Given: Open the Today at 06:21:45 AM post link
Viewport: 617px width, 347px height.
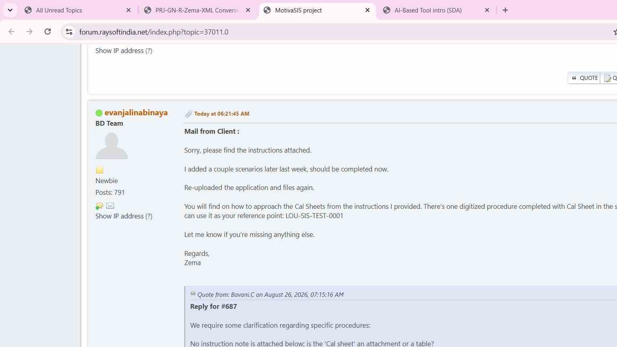Looking at the screenshot, I should [222, 114].
